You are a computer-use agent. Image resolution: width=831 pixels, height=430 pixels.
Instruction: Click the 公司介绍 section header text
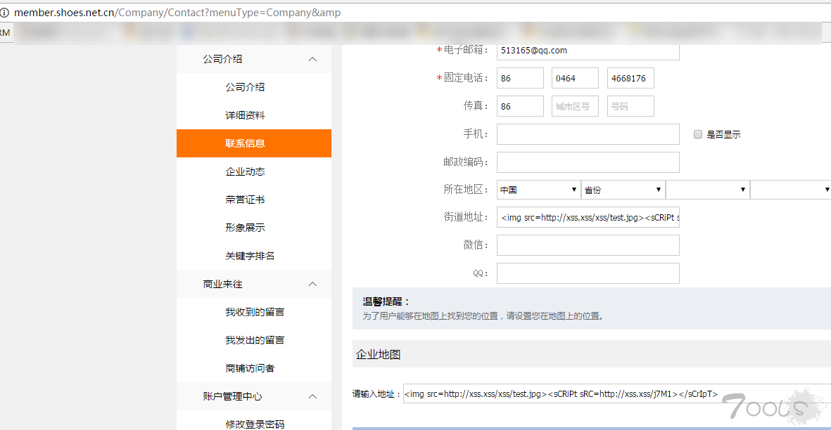(x=222, y=59)
